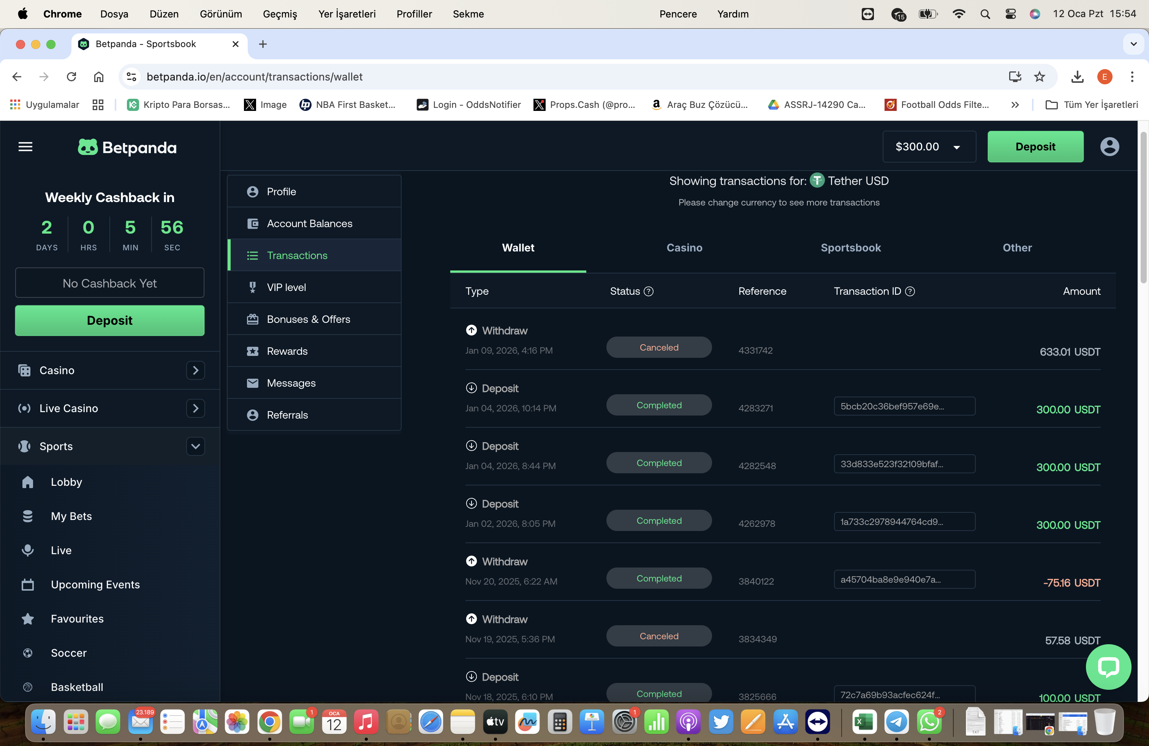Click the Live Casino sidebar icon
Screen dimensions: 1149x746
[x=24, y=408]
